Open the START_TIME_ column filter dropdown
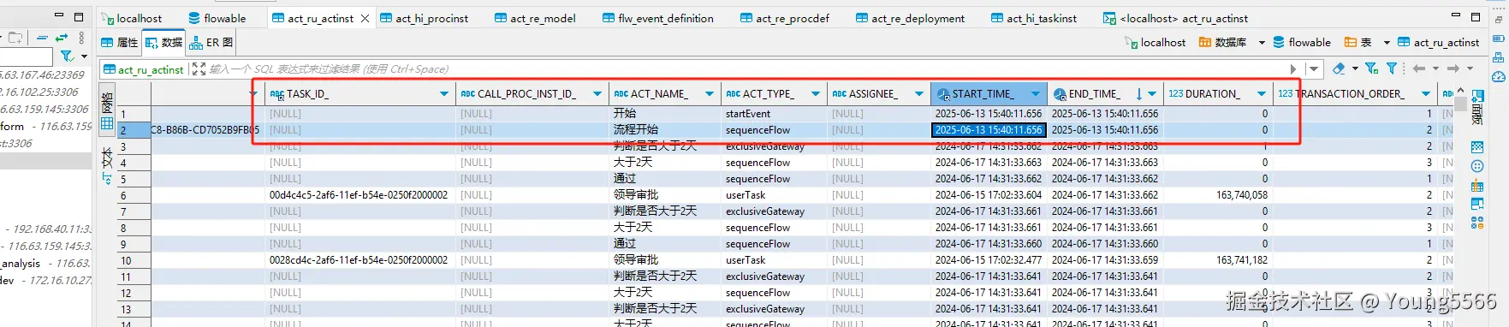 coord(1036,94)
